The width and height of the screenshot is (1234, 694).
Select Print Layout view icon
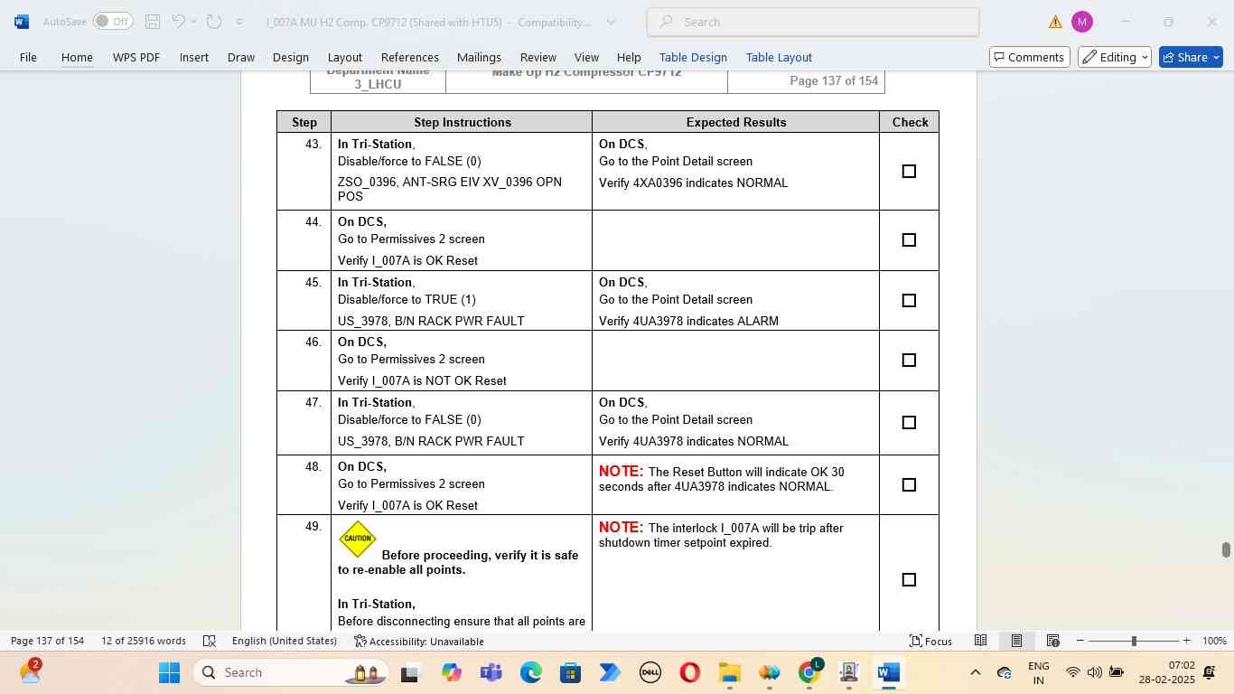coord(1016,641)
